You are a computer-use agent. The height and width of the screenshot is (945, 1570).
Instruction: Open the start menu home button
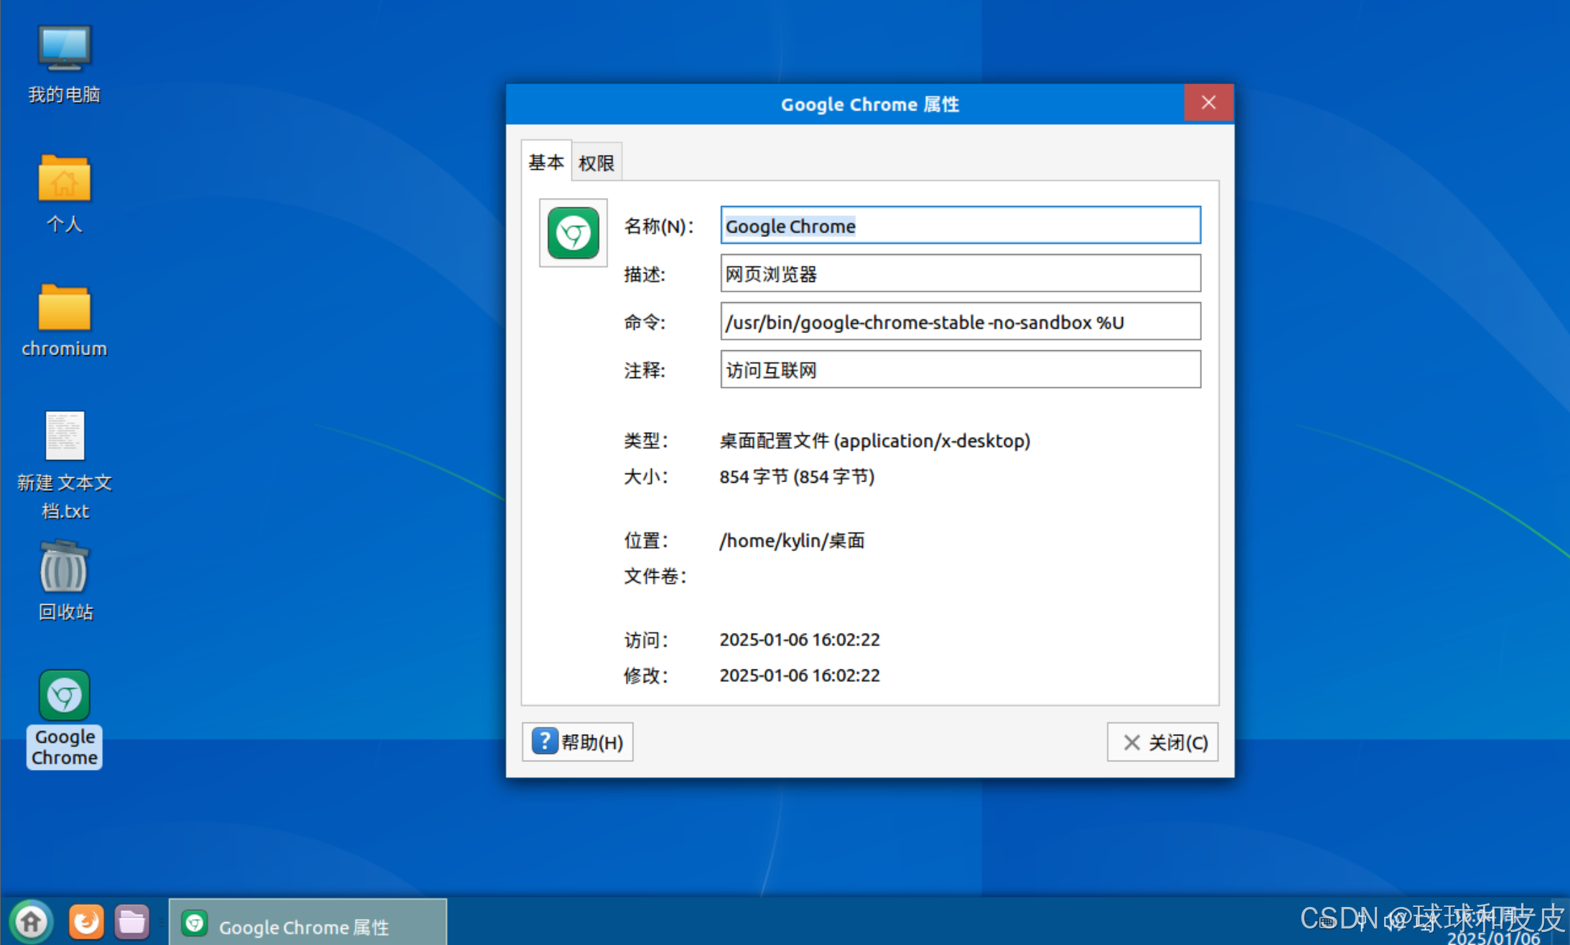click(x=31, y=921)
